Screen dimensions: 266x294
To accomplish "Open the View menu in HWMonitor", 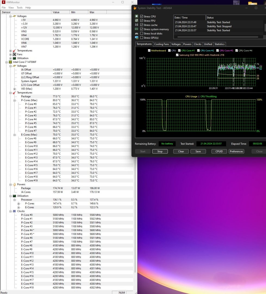I will (x=11, y=8).
